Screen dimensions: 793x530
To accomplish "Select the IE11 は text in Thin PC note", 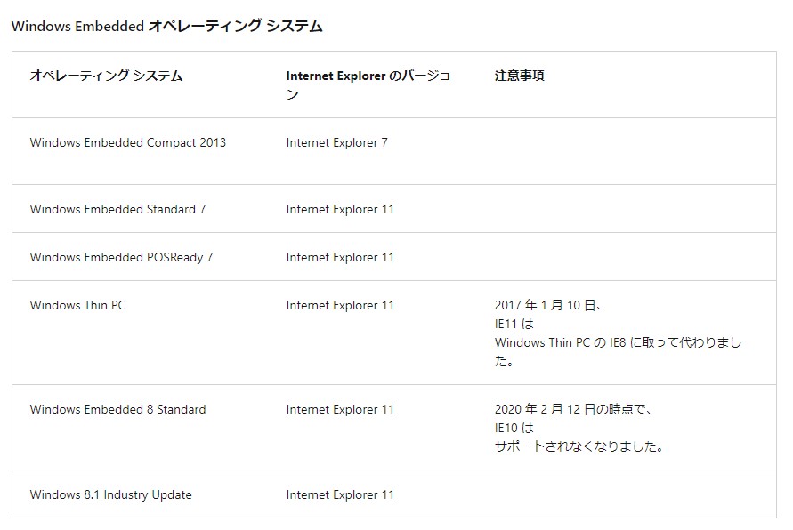I will [506, 323].
